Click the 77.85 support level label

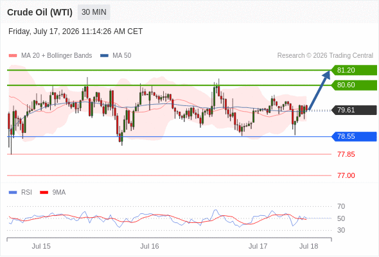click(x=346, y=154)
